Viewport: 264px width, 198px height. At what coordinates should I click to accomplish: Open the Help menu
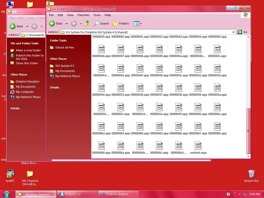click(108, 15)
